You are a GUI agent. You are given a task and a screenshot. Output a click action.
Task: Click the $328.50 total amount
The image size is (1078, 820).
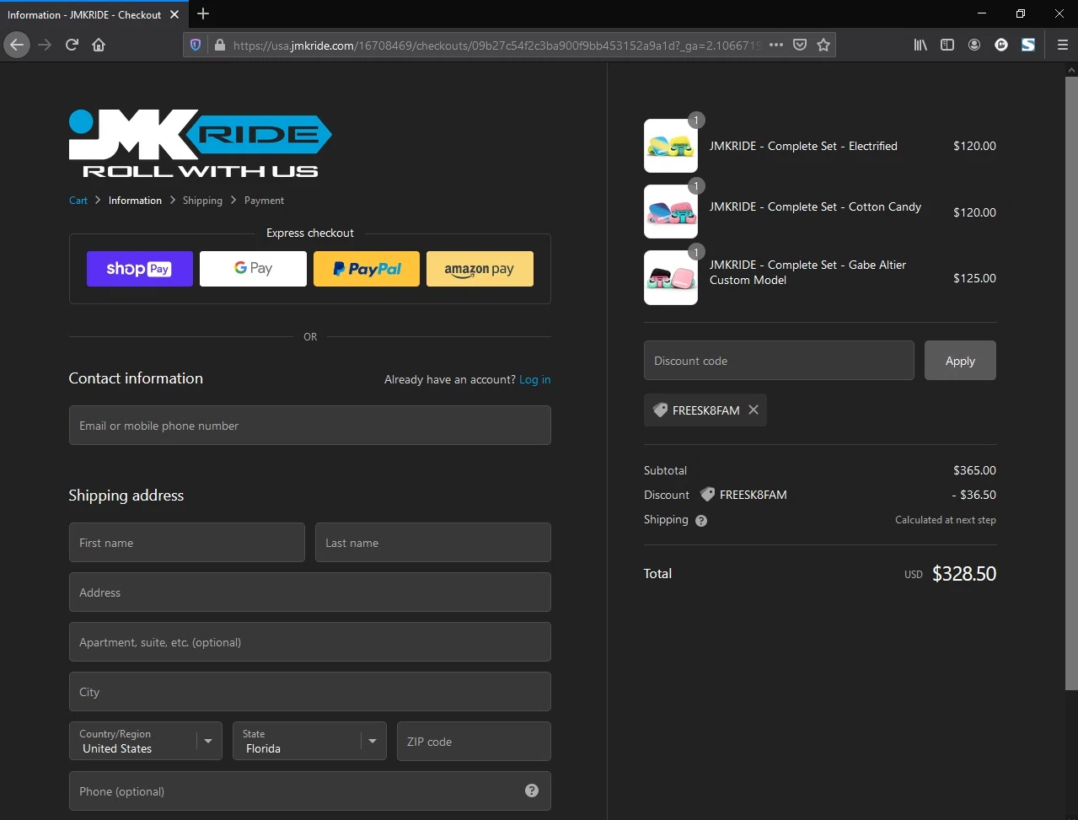964,574
